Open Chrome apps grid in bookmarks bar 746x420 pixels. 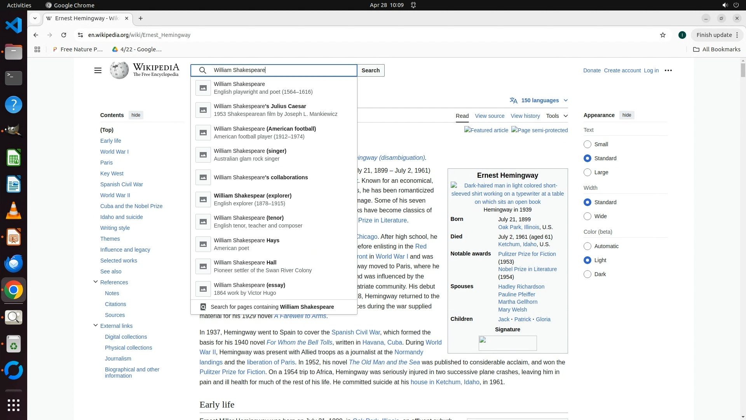click(37, 49)
